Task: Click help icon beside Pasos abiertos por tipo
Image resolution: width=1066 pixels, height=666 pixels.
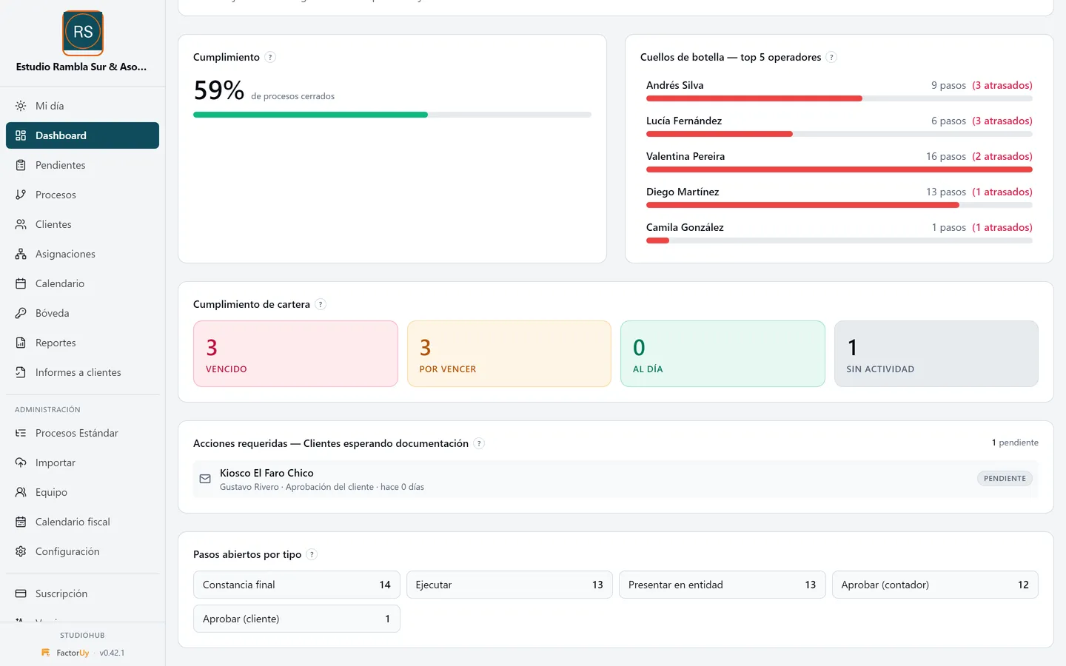Action: (312, 554)
